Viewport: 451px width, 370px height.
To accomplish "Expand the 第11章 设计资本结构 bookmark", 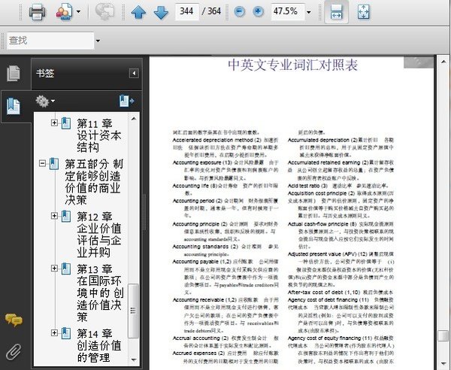I will (54, 123).
